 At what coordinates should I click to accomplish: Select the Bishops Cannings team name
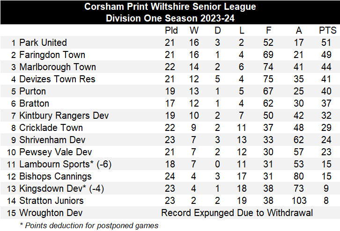pos(55,176)
